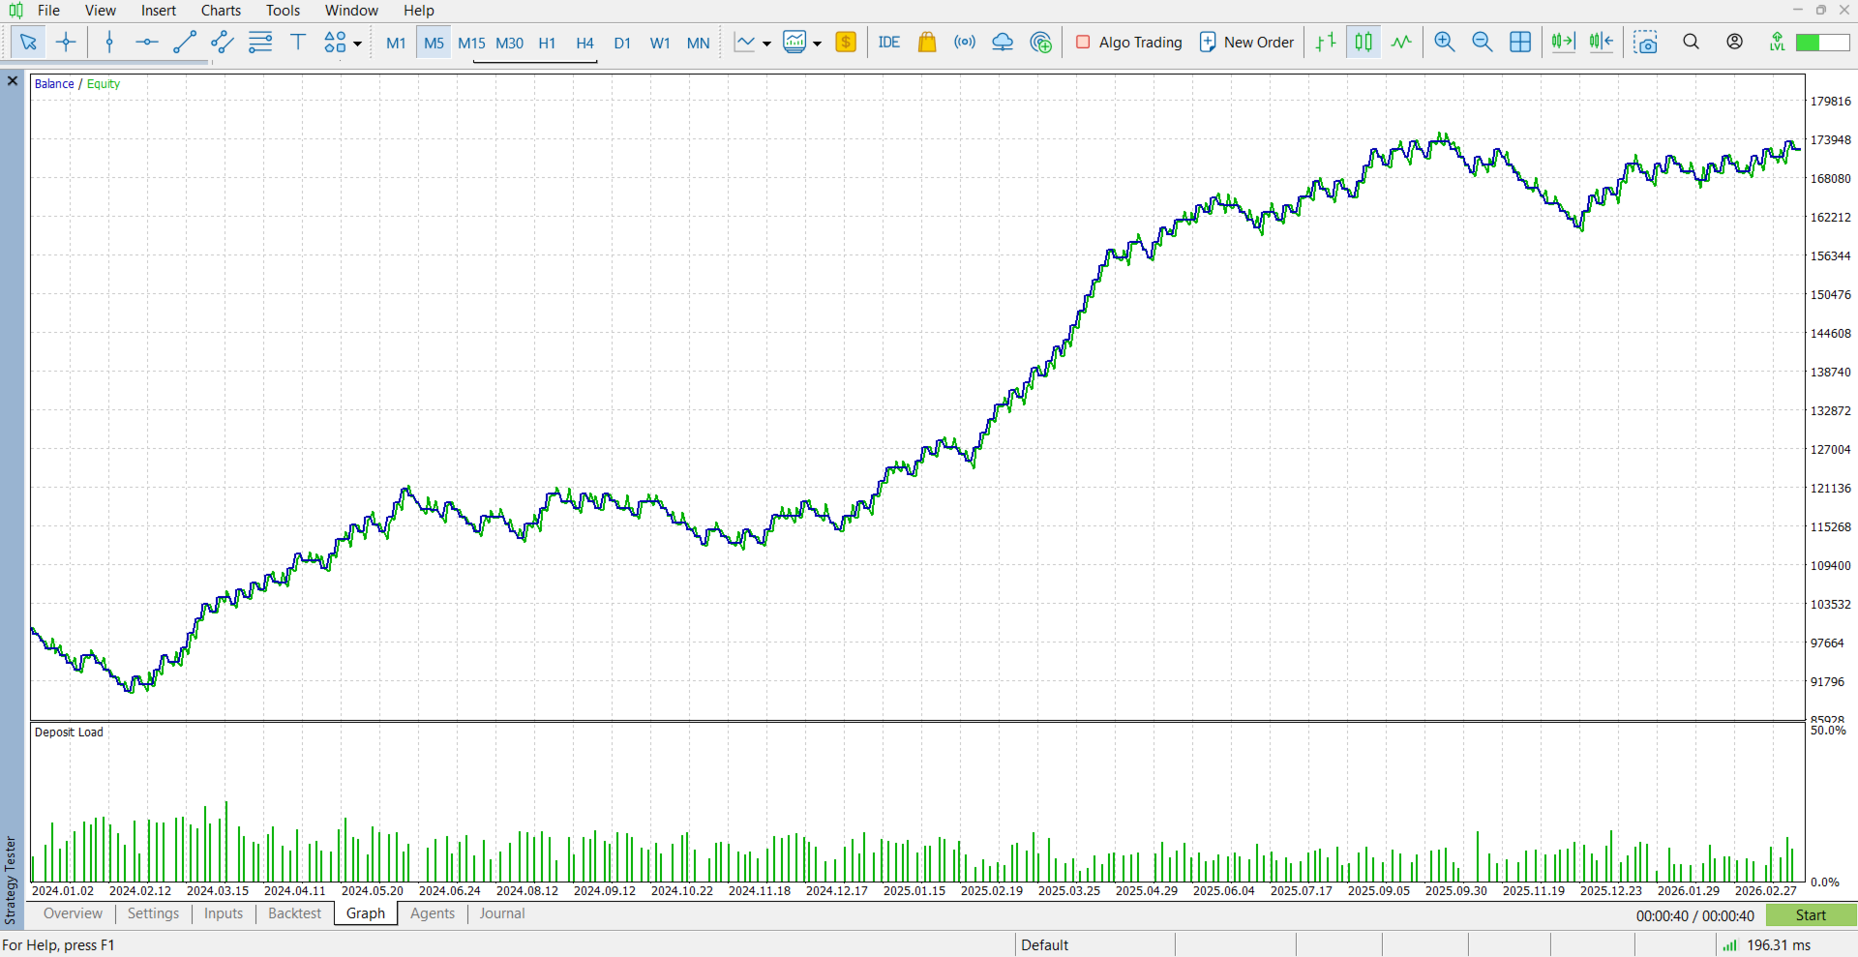The image size is (1858, 957).
Task: Click the green progress bar in toolbar
Action: point(1822,42)
